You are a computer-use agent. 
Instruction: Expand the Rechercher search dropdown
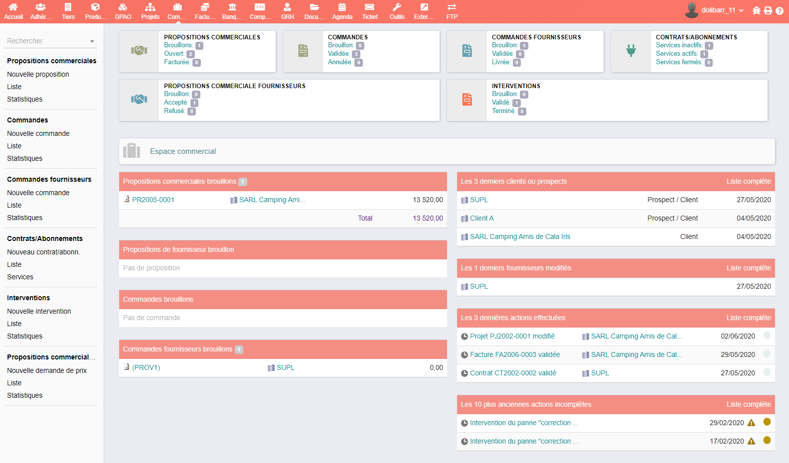coord(92,41)
